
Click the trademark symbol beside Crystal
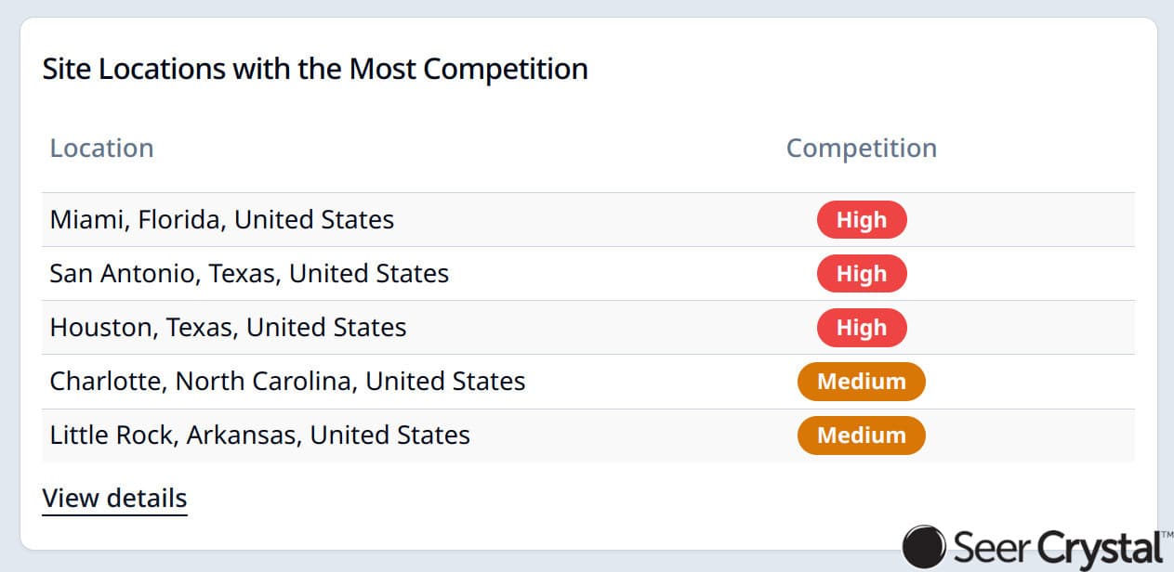tap(1167, 536)
